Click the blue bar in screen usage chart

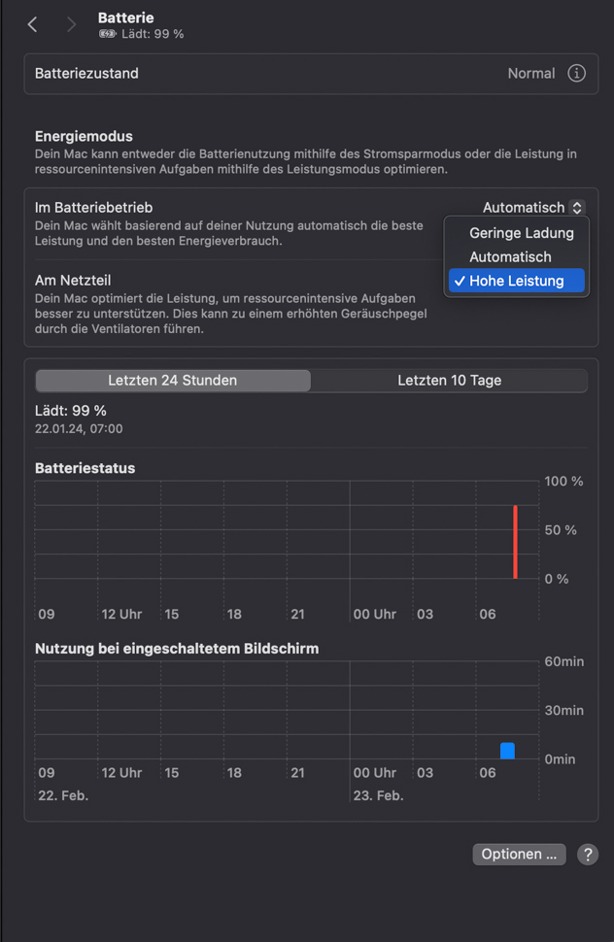(508, 751)
